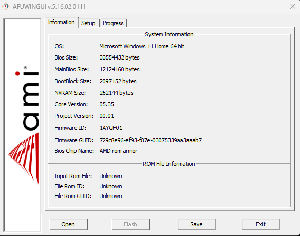The image size is (300, 236).
Task: Click the 'ROM File Information' group heading
Action: [168, 164]
